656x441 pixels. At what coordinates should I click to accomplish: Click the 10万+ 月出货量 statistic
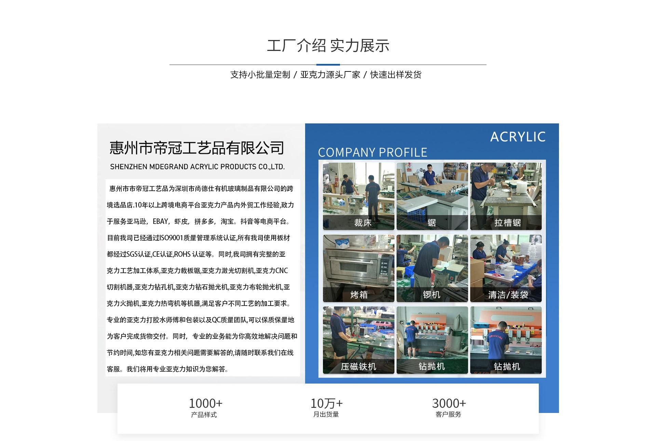pos(326,407)
